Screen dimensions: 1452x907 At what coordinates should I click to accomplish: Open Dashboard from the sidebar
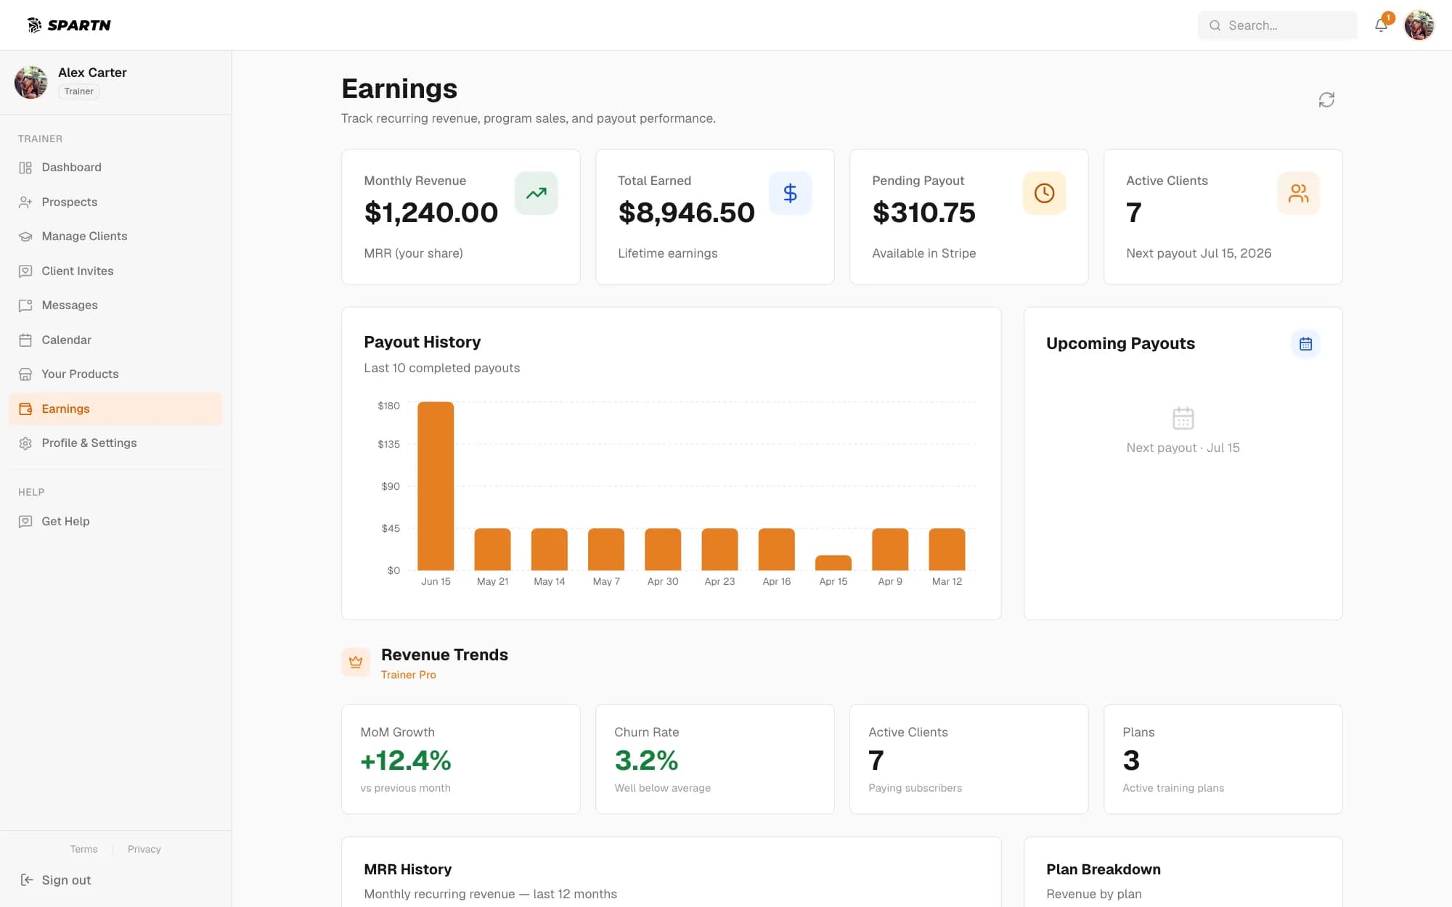point(115,168)
